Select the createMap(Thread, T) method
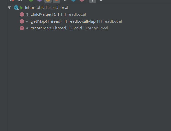Image resolution: width=171 pixels, height=131 pixels. [69, 28]
